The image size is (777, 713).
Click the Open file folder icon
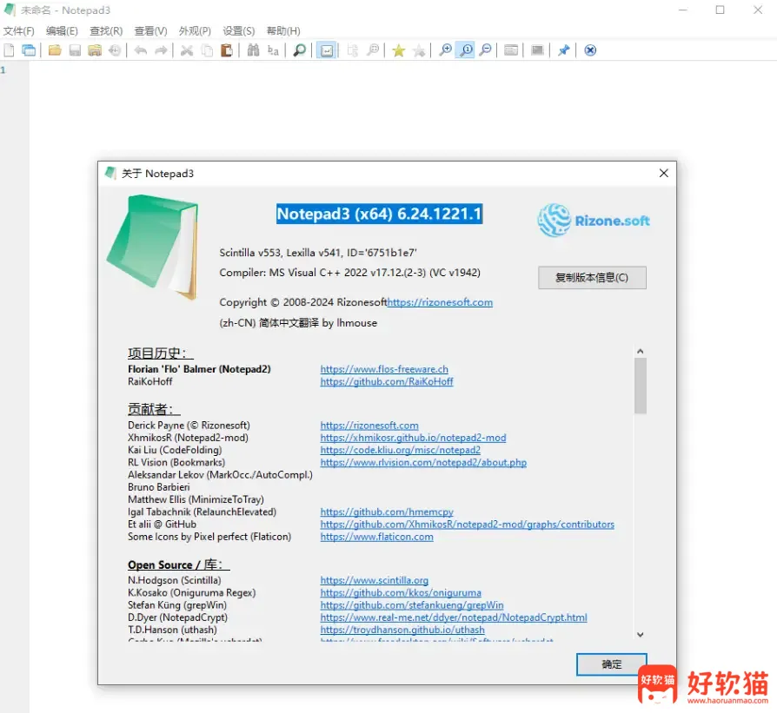click(x=55, y=50)
